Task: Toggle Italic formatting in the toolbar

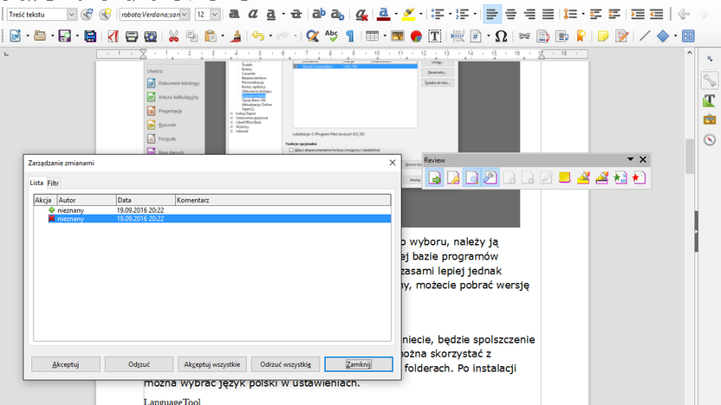Action: (252, 14)
